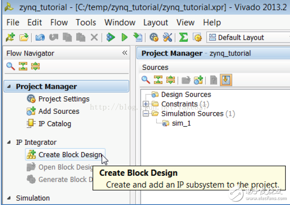Click the Open Project folder icon
The image size is (290, 205).
click(23, 37)
